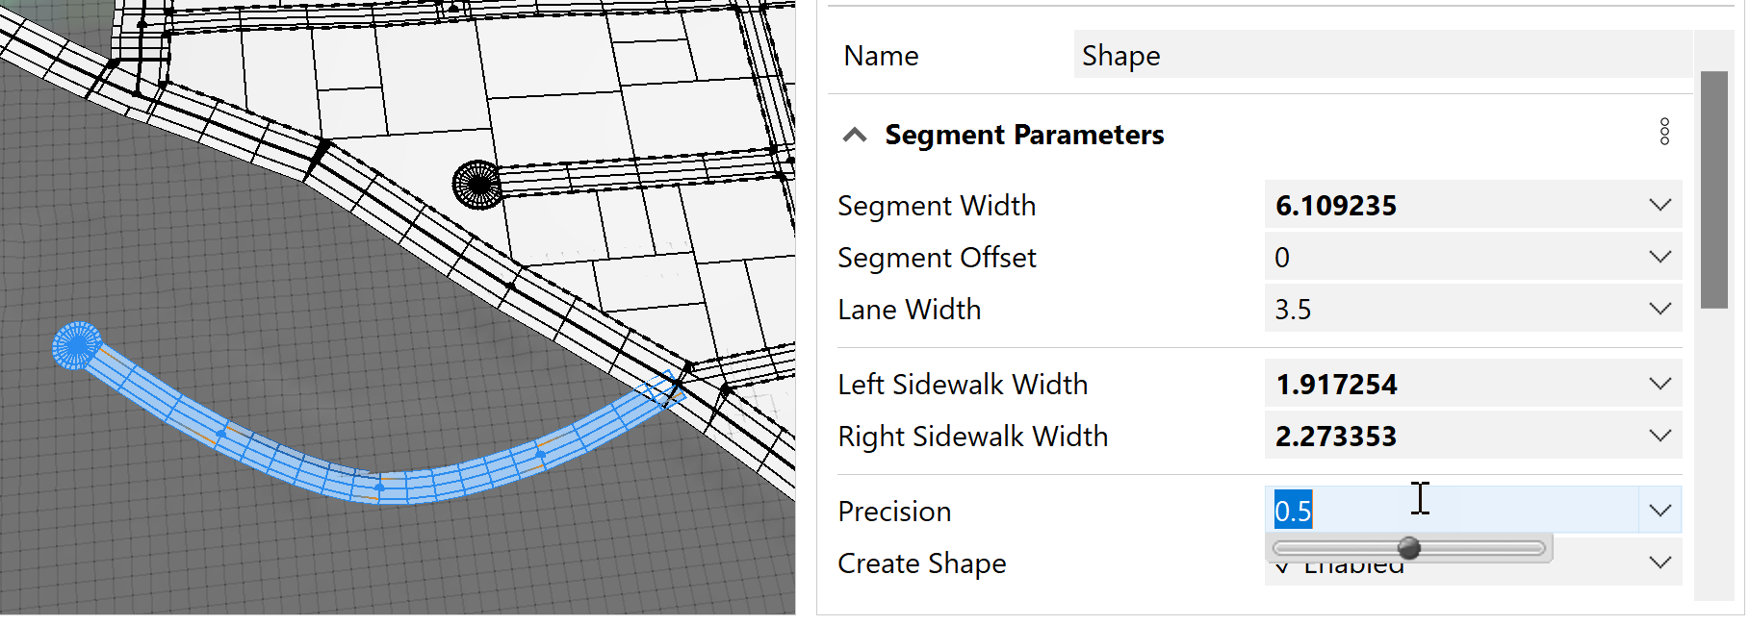The image size is (1750, 625).
Task: Open the Precision dropdown
Action: coord(1658,510)
